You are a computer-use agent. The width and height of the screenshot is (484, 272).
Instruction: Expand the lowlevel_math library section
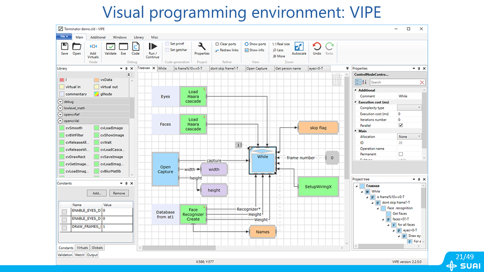coord(60,108)
